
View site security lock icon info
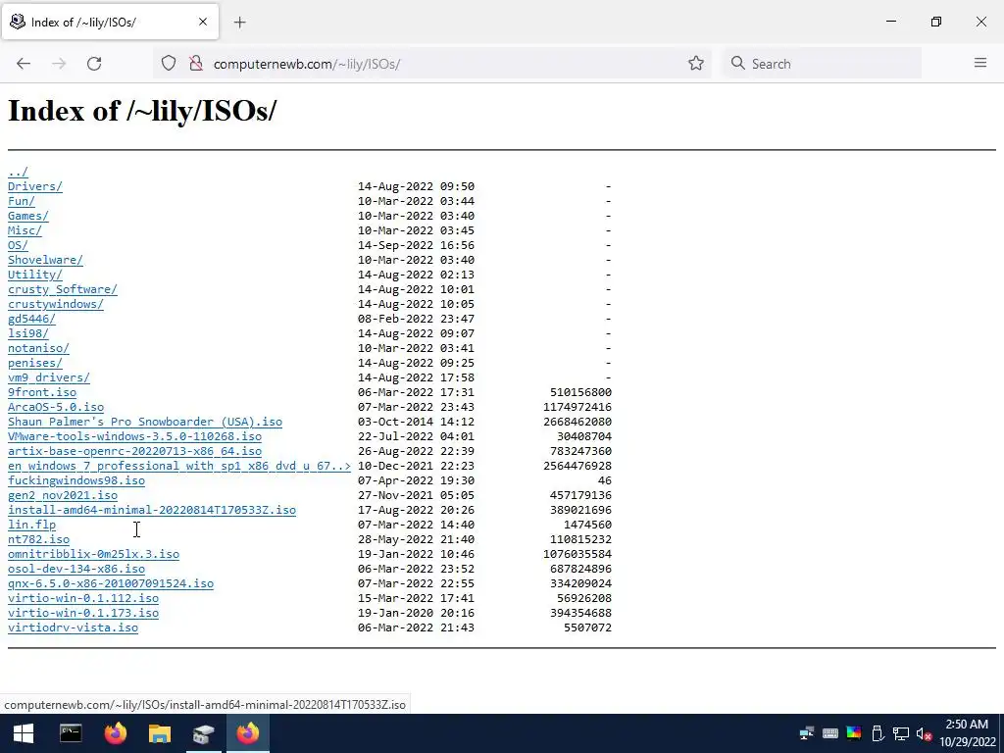196,64
